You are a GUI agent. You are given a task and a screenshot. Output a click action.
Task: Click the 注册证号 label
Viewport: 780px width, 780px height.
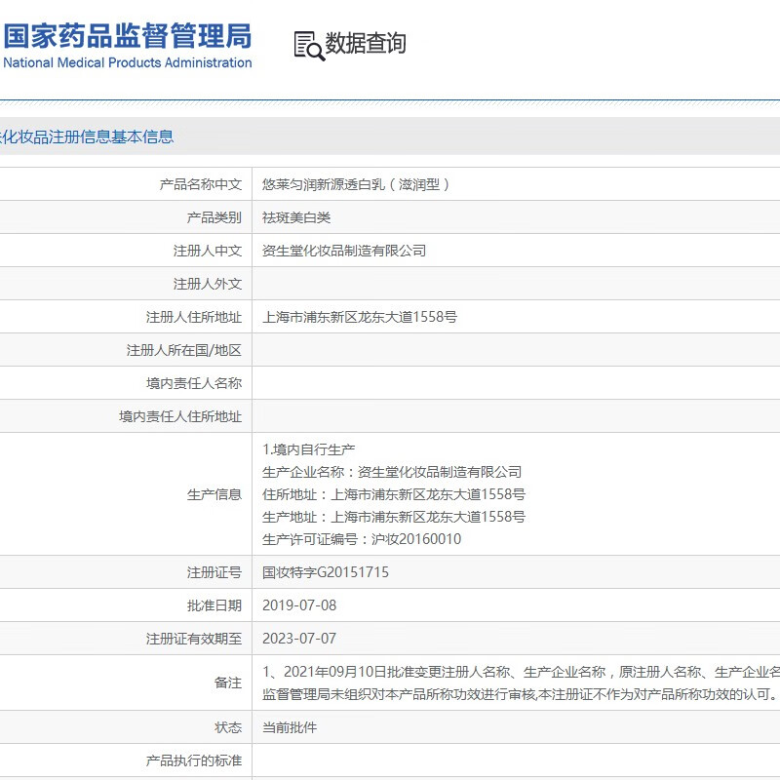point(214,572)
